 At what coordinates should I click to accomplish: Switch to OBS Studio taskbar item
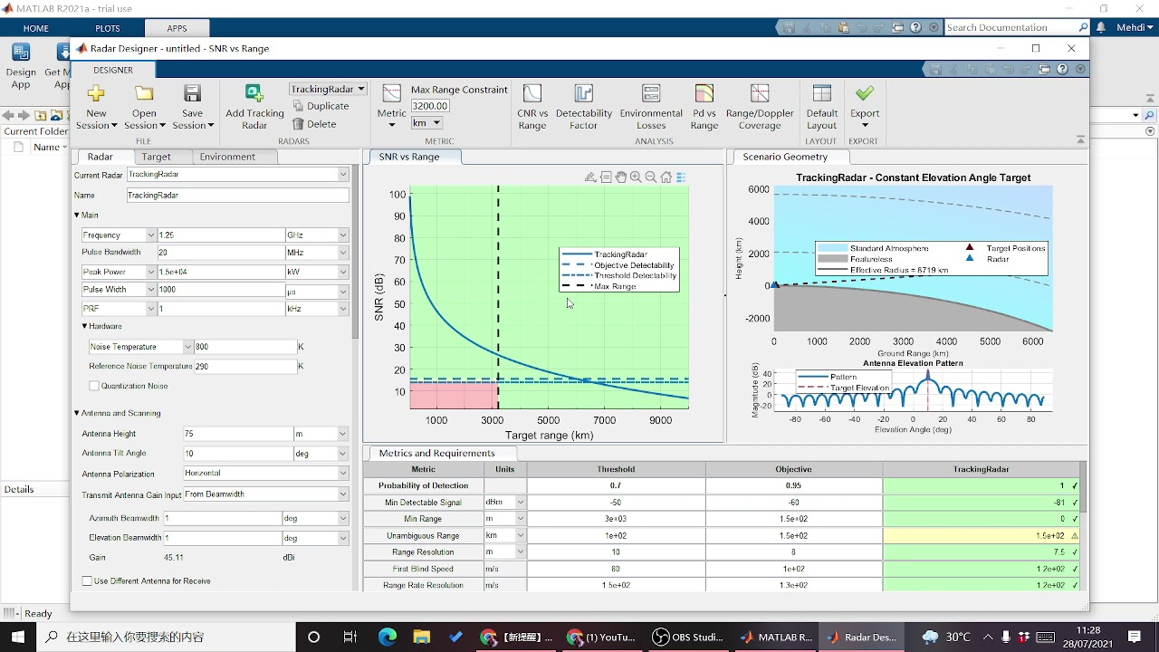pos(689,637)
